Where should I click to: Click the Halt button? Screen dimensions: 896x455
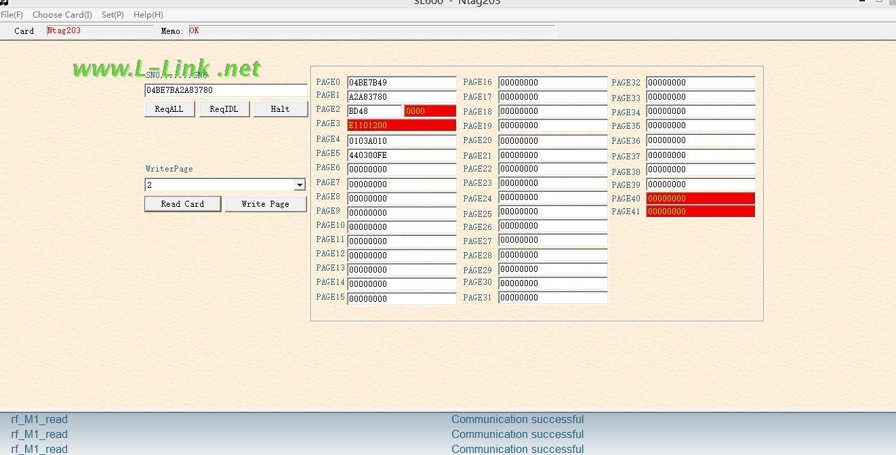click(280, 109)
